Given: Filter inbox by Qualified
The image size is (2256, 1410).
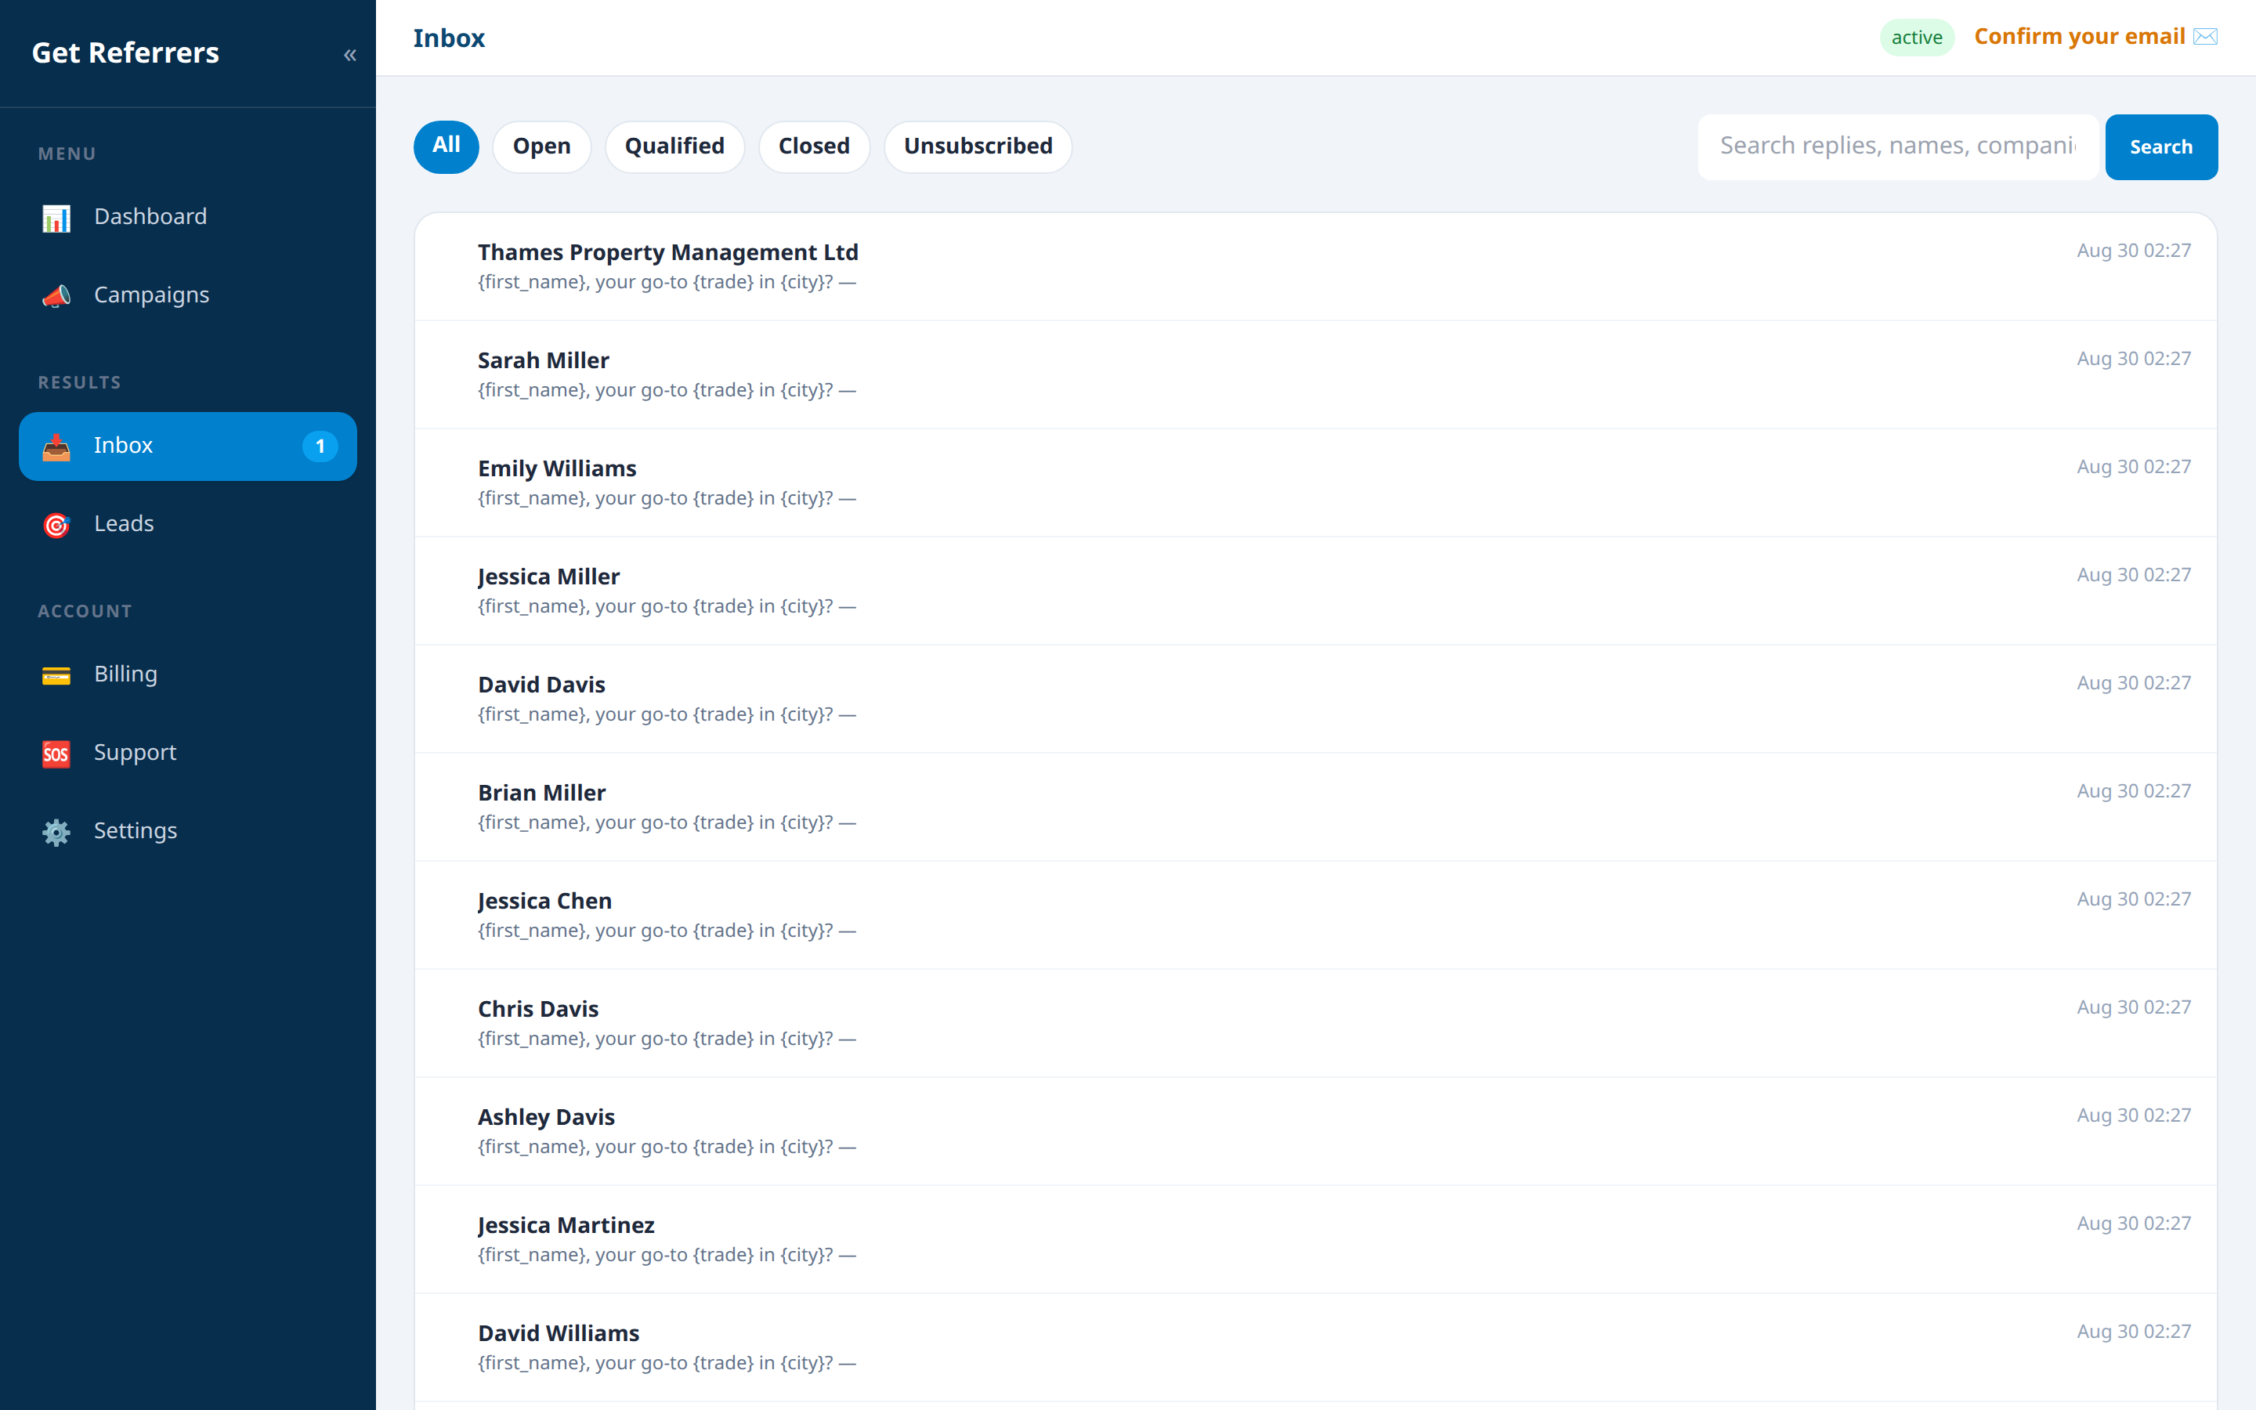Looking at the screenshot, I should 674,146.
